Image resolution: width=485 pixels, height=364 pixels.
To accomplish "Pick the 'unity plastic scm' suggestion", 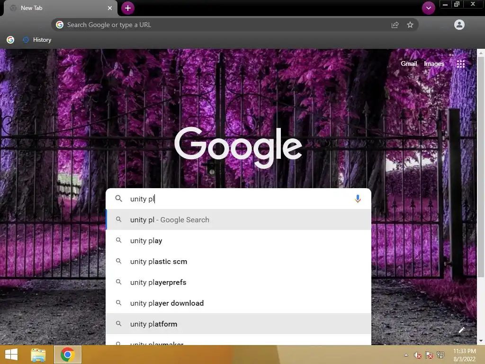I will 239,261.
